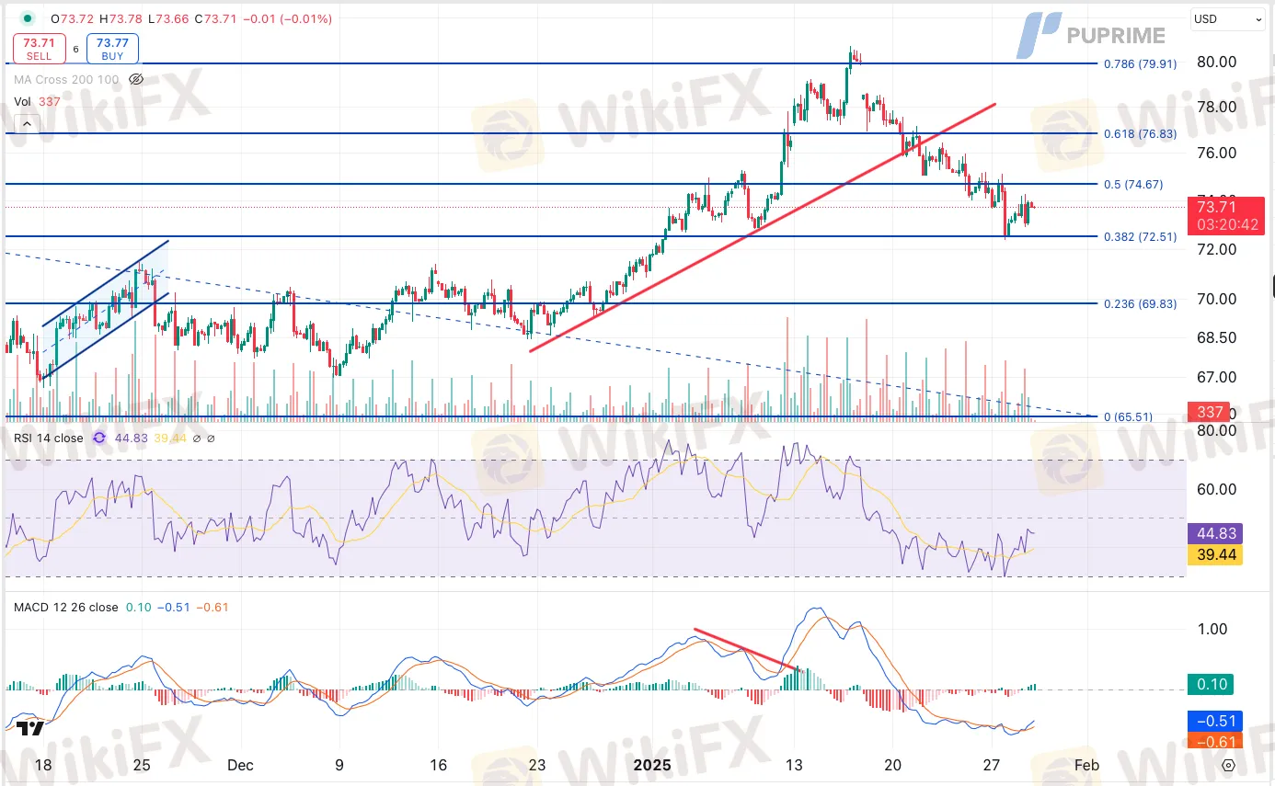Click the 0.5 (74.67) Fibonacci label

[1133, 185]
